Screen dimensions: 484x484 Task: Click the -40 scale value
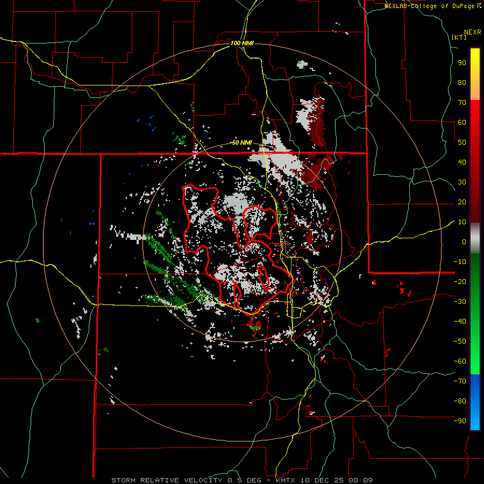(460, 322)
